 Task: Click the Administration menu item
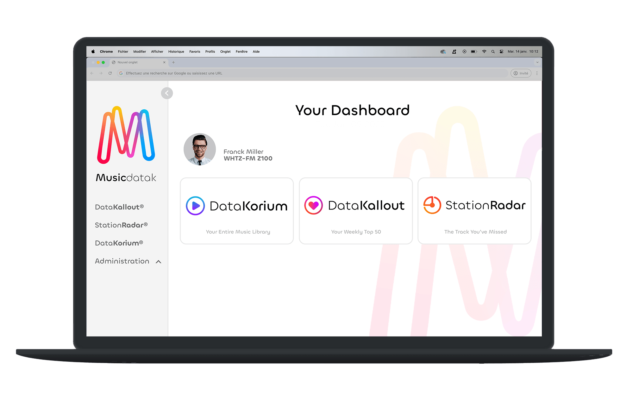click(x=122, y=261)
